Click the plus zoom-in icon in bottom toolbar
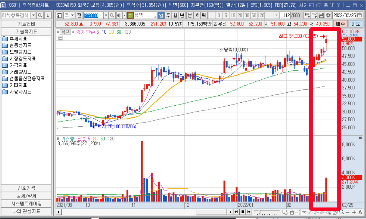Image resolution: width=366 pixels, height=219 pixels. pos(354,212)
